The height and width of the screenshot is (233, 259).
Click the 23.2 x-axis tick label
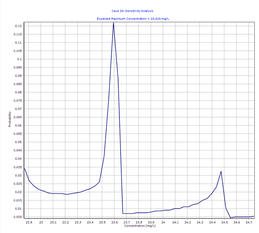[x=66, y=222]
